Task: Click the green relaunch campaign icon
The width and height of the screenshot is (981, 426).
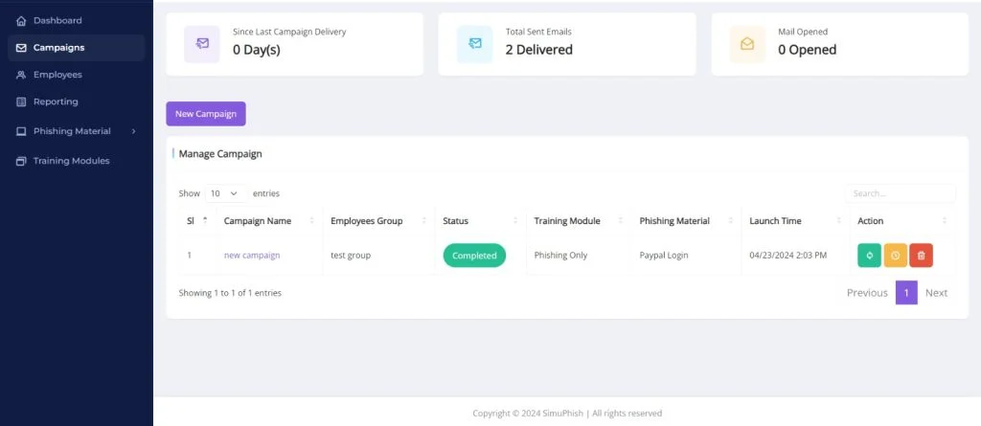Action: [869, 256]
